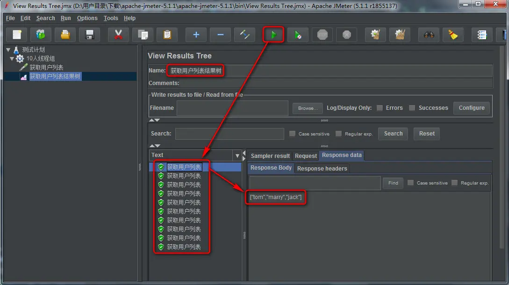Switch to Response headers tab
The image size is (509, 285).
pos(322,169)
